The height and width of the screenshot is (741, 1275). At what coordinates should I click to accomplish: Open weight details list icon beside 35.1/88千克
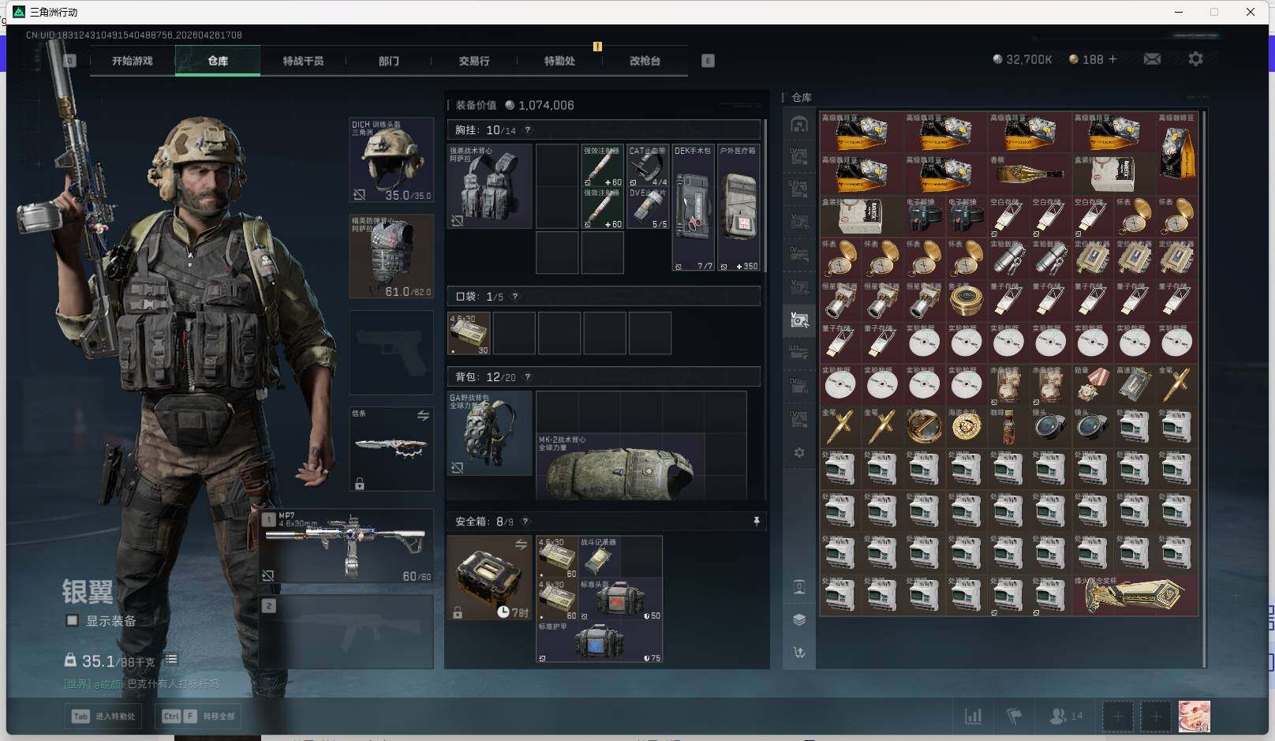[x=171, y=660]
